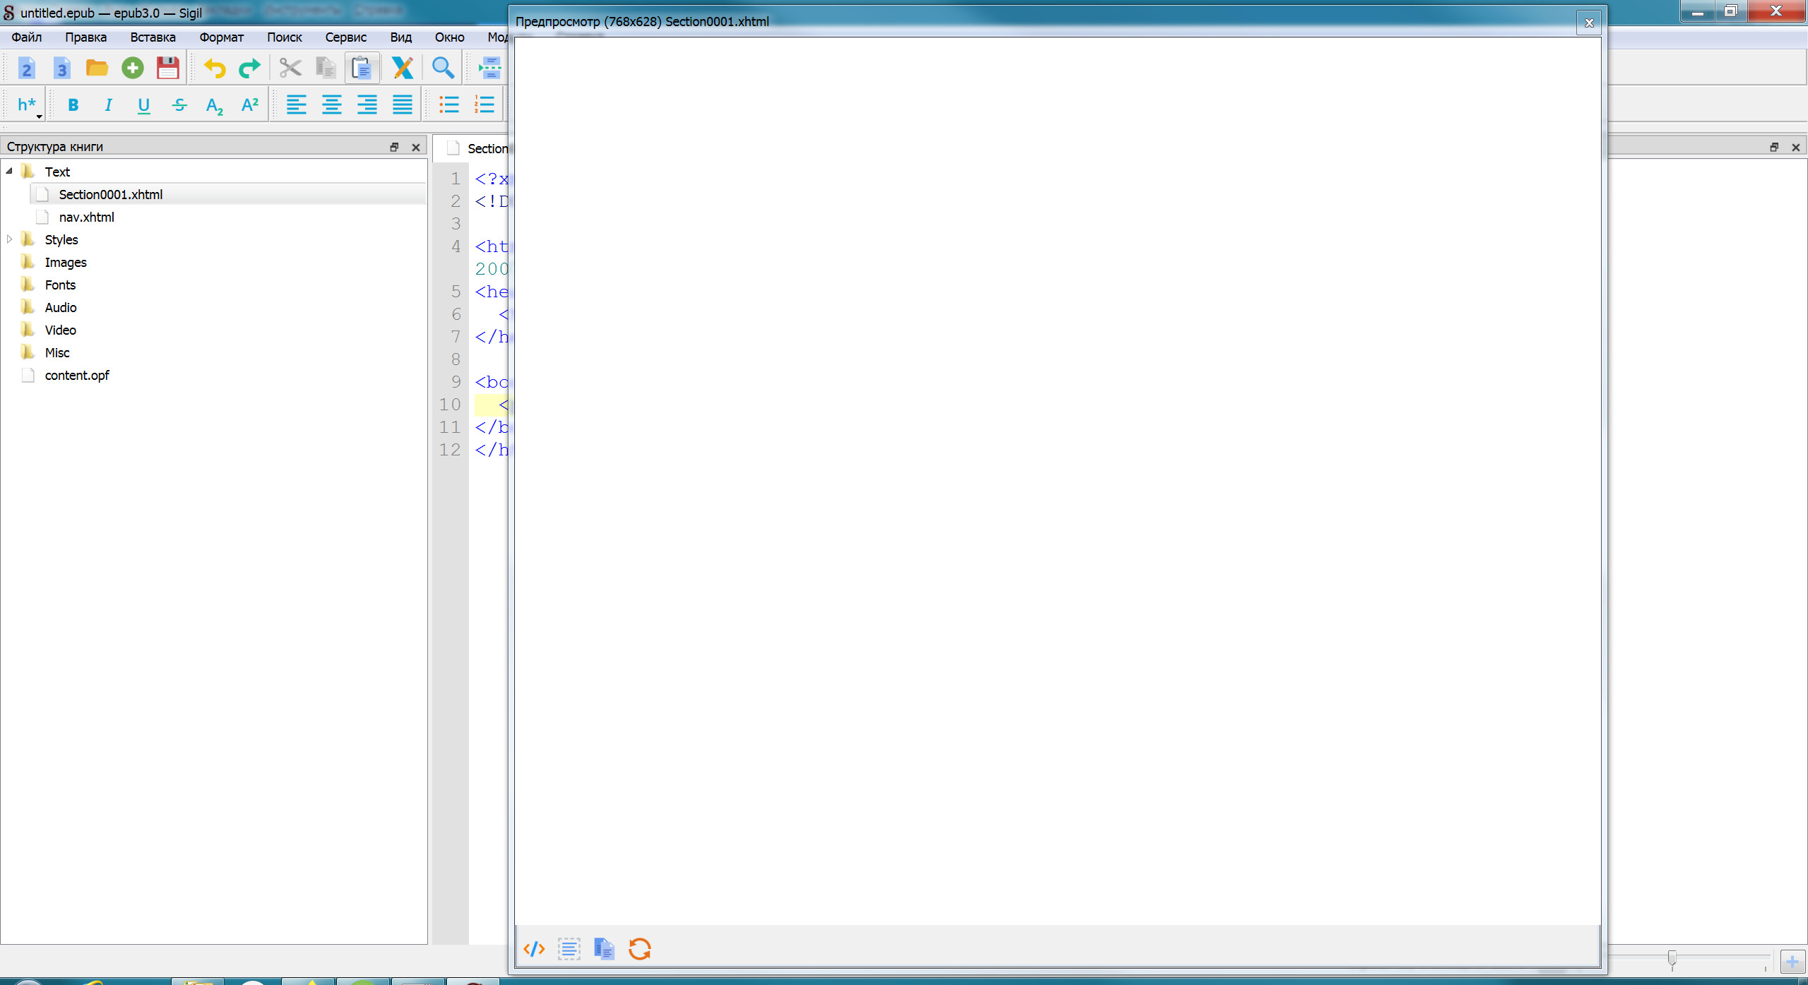Click the scissors Cut icon
Viewport: 1808px width, 985px height.
click(x=290, y=68)
